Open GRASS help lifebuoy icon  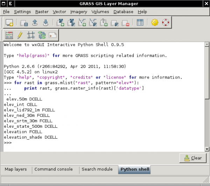[x=165, y=23]
